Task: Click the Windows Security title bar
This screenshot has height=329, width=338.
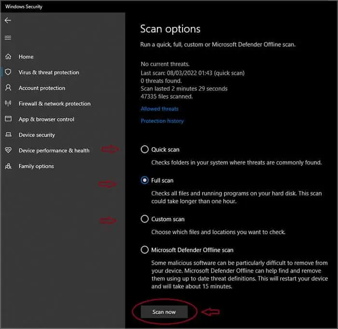Action: click(x=169, y=7)
